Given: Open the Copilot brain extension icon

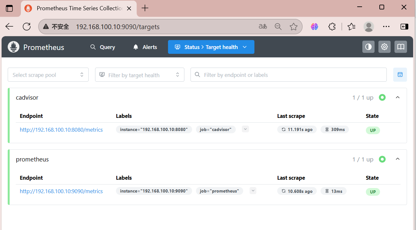Looking at the screenshot, I should coord(314,27).
